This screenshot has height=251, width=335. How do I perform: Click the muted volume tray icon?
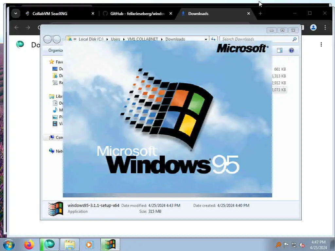tap(302, 245)
